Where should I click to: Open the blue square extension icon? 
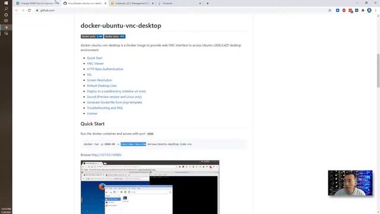pos(338,11)
